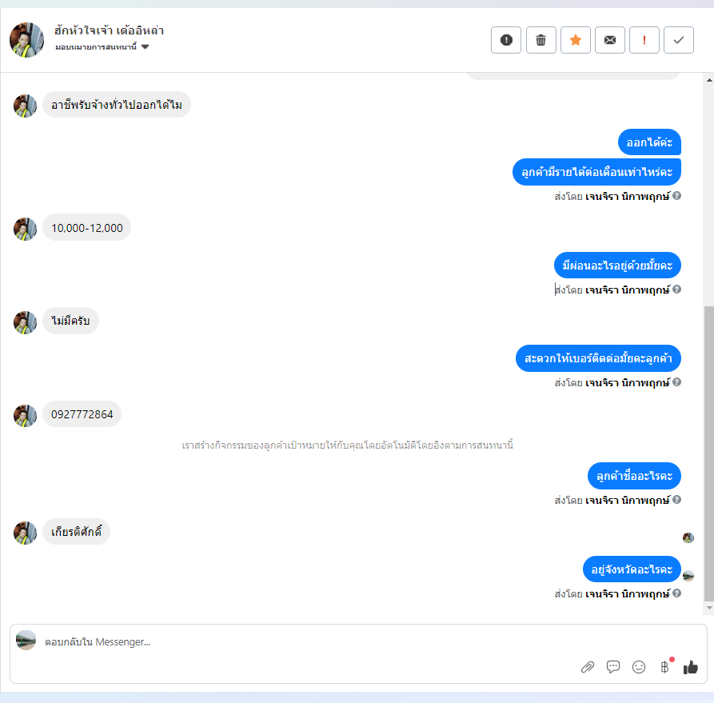
Task: Mark conversation as spam icon
Action: tap(506, 40)
